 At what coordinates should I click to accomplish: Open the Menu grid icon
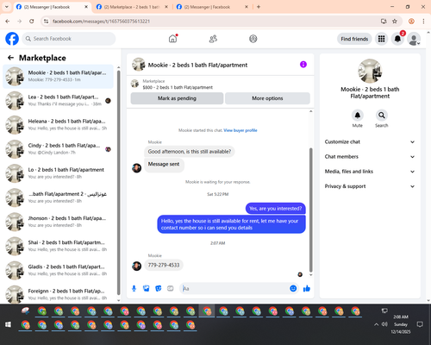tap(381, 39)
